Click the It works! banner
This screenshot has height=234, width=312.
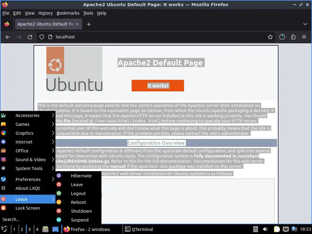[158, 86]
